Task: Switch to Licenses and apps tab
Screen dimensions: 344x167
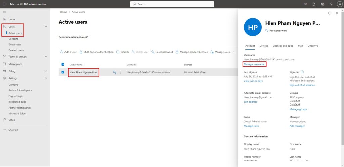Action: [x=283, y=46]
